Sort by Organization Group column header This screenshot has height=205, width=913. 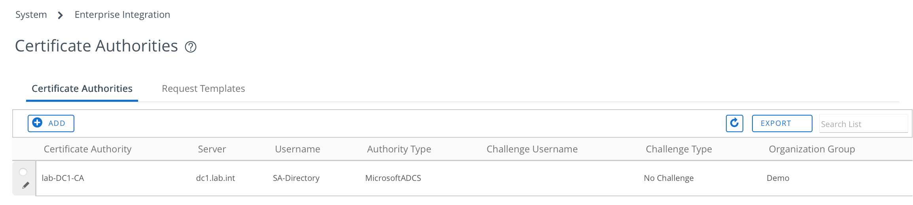click(x=812, y=149)
